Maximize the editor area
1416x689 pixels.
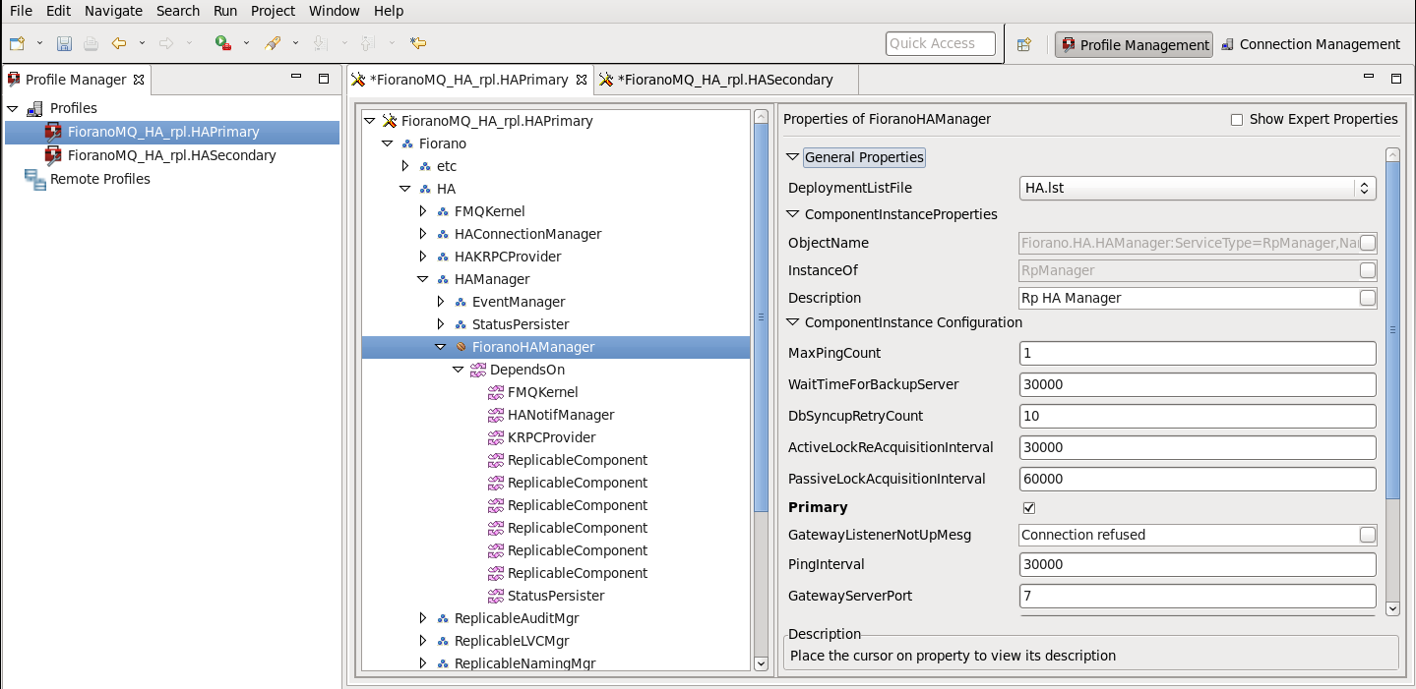[x=1395, y=78]
